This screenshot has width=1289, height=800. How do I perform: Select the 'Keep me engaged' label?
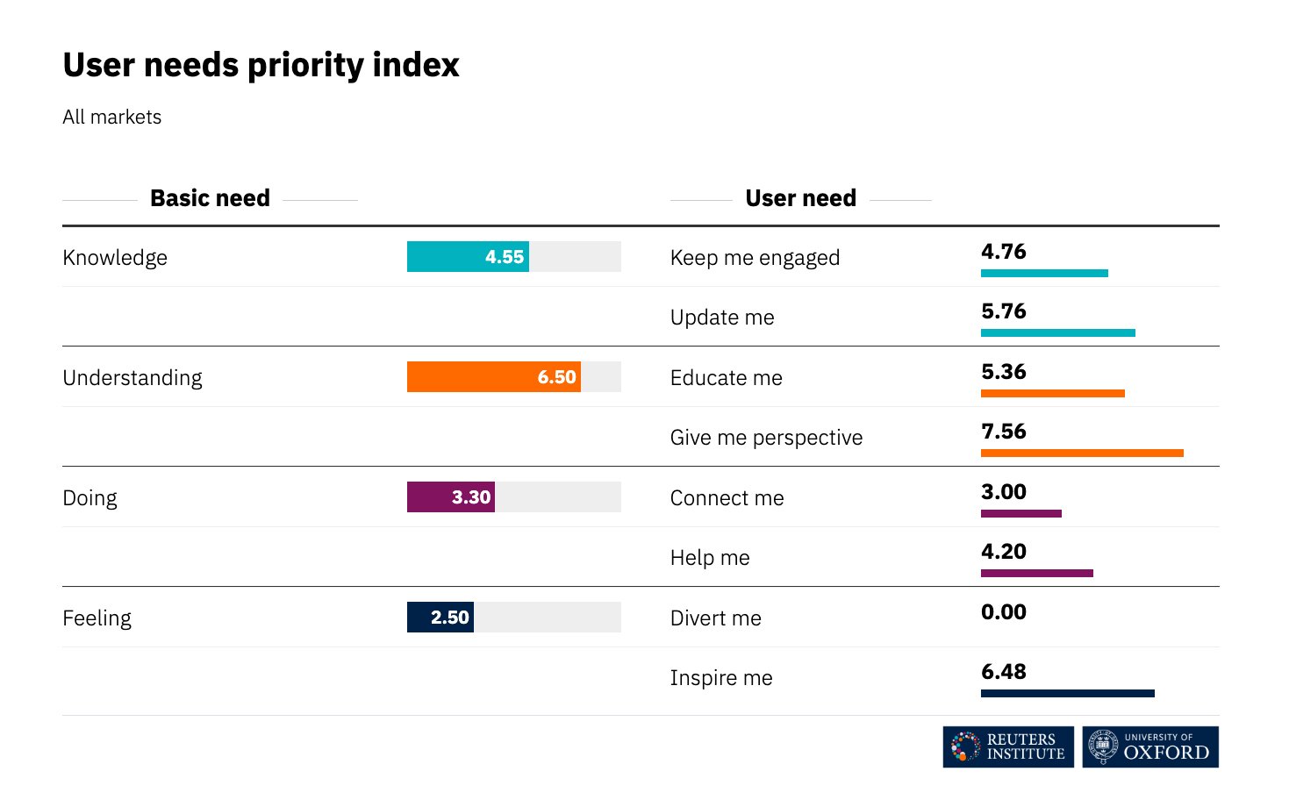click(755, 258)
